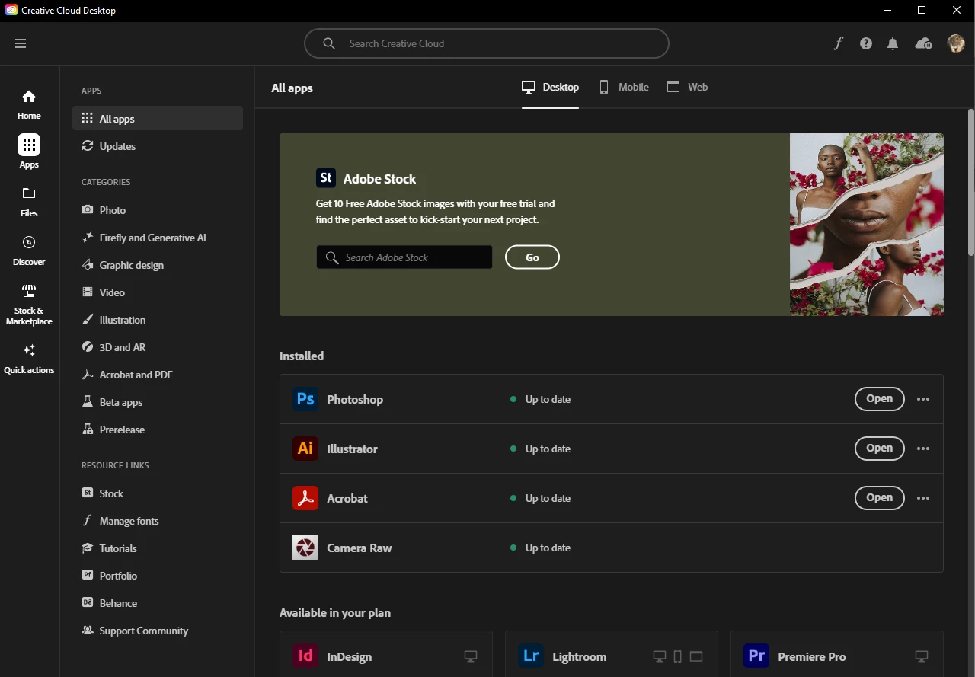The height and width of the screenshot is (677, 975).
Task: Open Updates in sidebar
Action: pos(158,146)
